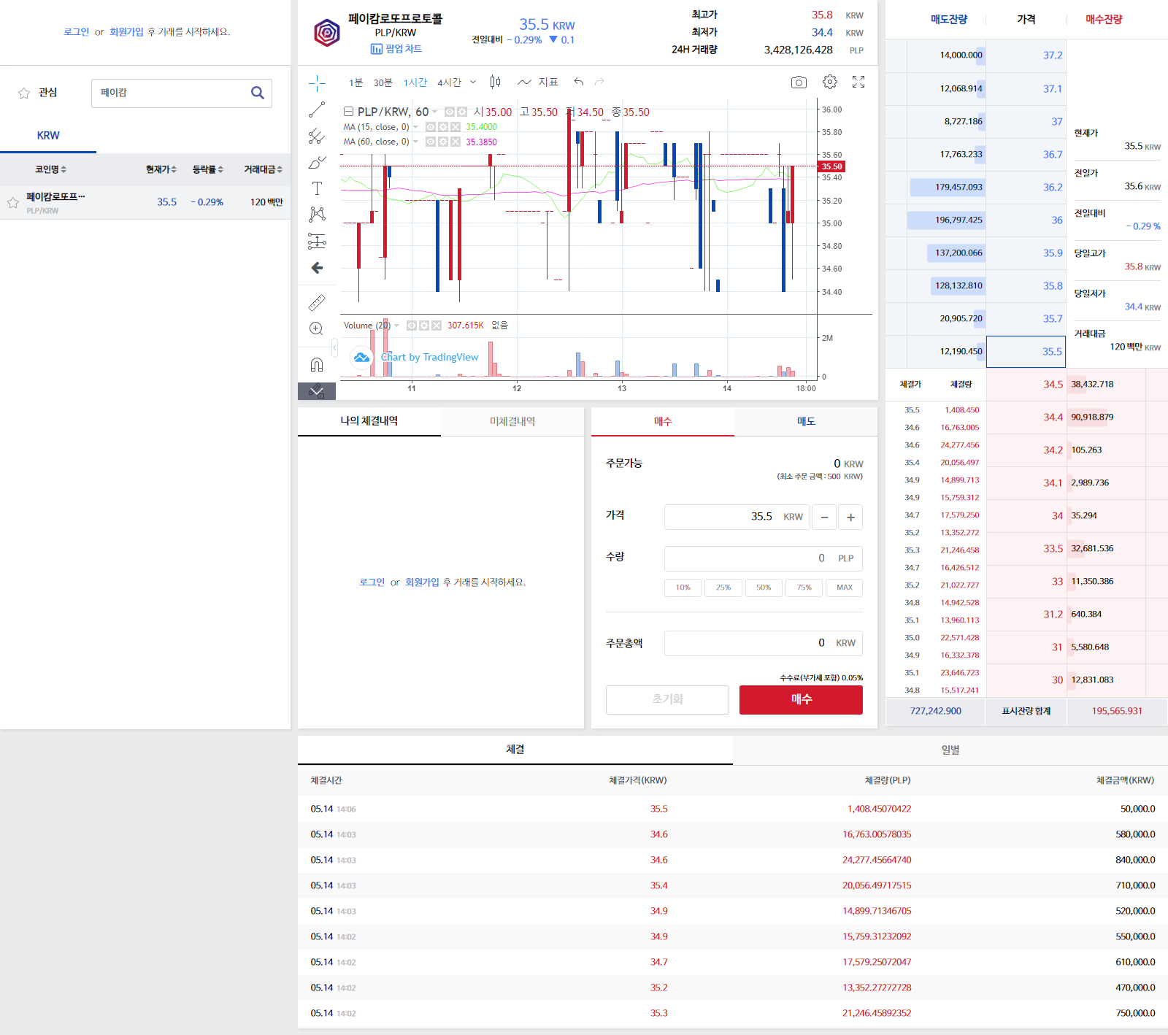Sort list by 거래대금
This screenshot has width=1168, height=1035.
click(263, 169)
